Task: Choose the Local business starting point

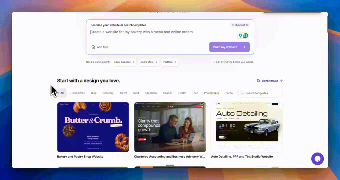Action: 124,62
